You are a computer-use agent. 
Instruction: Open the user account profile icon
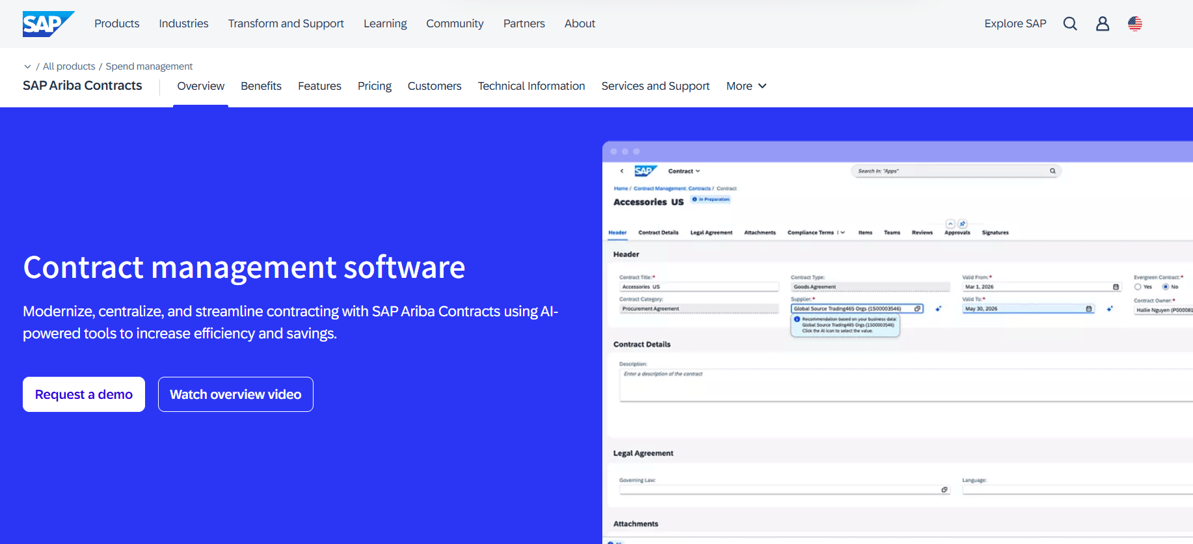[1103, 24]
